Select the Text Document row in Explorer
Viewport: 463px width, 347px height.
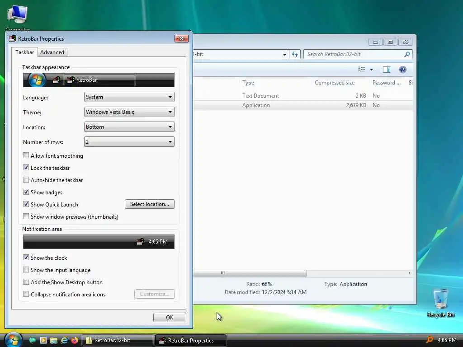303,96
